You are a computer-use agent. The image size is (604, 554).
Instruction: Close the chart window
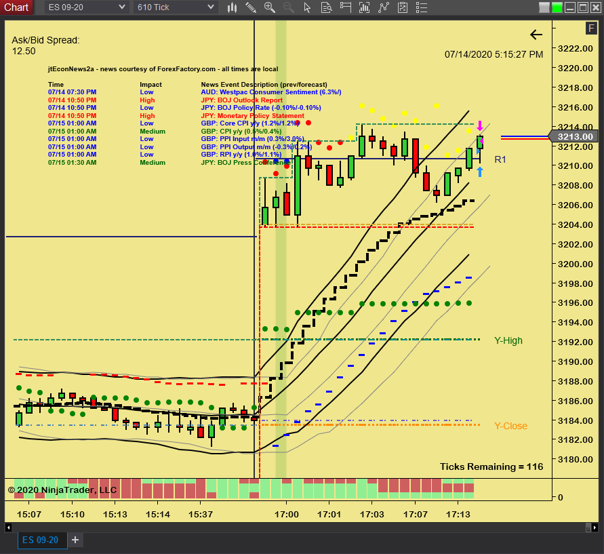(595, 7)
